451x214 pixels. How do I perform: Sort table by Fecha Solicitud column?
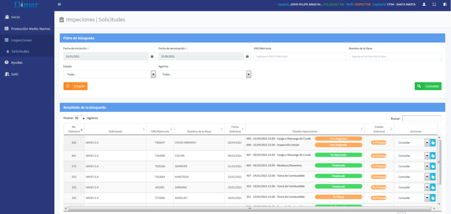(235, 129)
